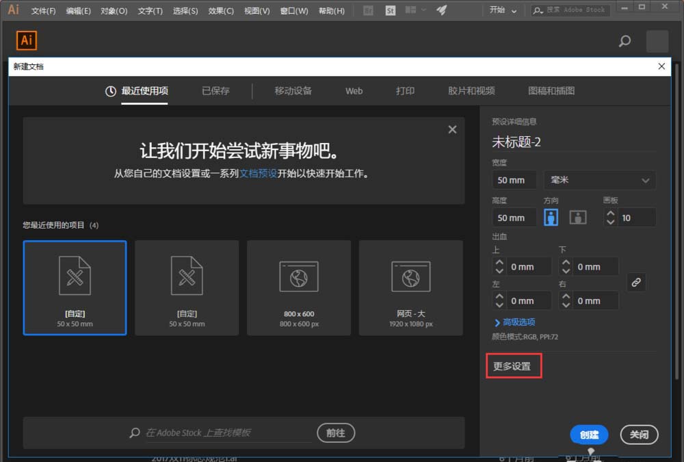Click the 更多设置 button
The image size is (684, 462).
click(514, 366)
